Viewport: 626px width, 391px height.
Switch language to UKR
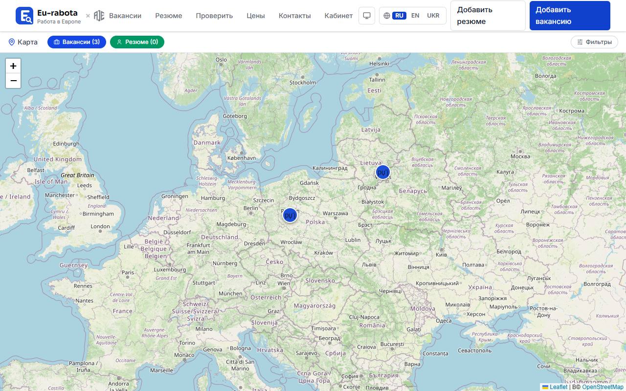(x=433, y=16)
